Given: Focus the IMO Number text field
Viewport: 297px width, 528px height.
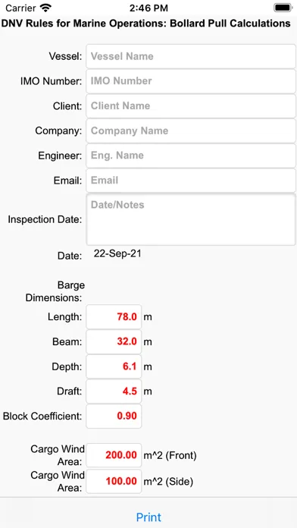Looking at the screenshot, I should 191,81.
